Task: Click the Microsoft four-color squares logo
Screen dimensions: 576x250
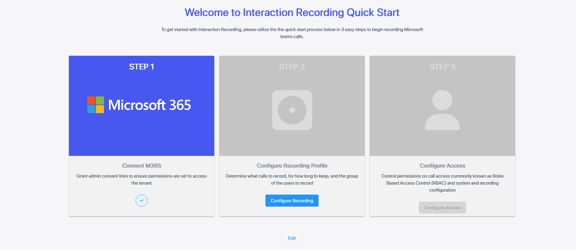Action: tap(96, 105)
